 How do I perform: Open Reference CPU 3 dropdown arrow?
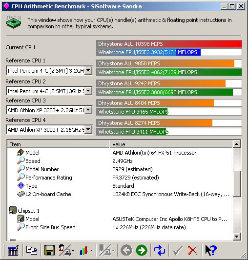(88, 110)
